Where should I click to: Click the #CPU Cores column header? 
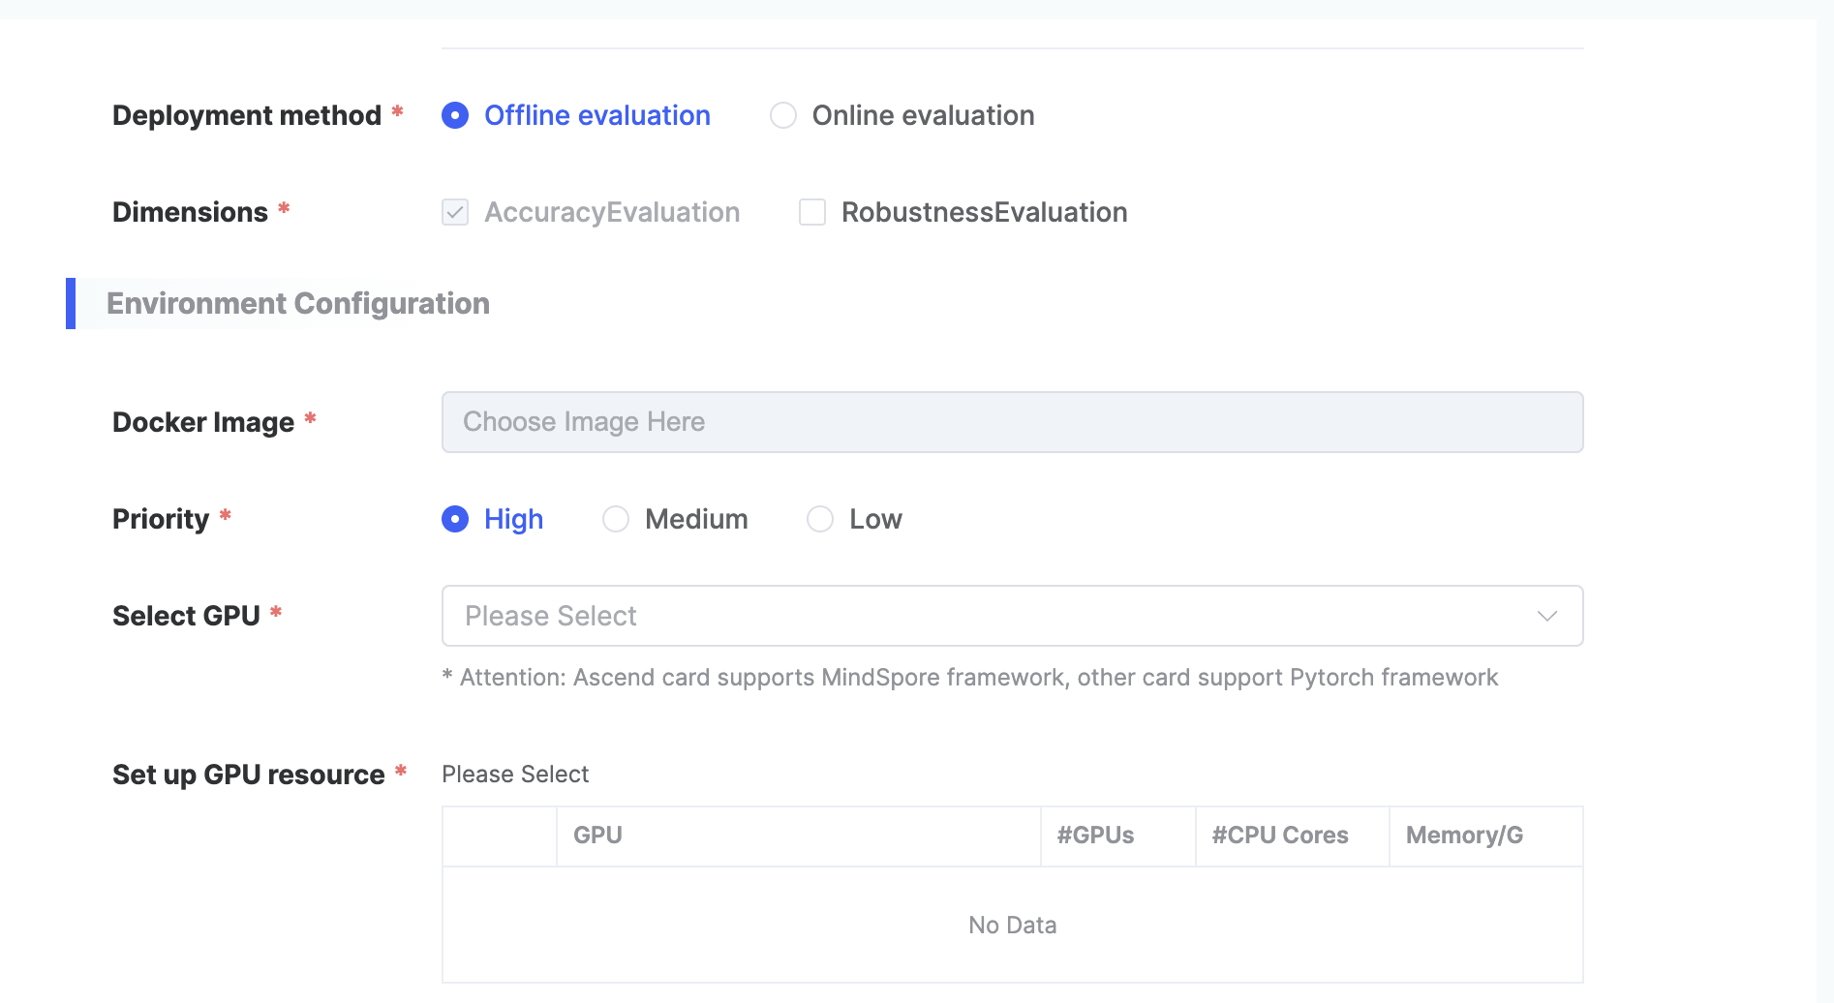1279,836
